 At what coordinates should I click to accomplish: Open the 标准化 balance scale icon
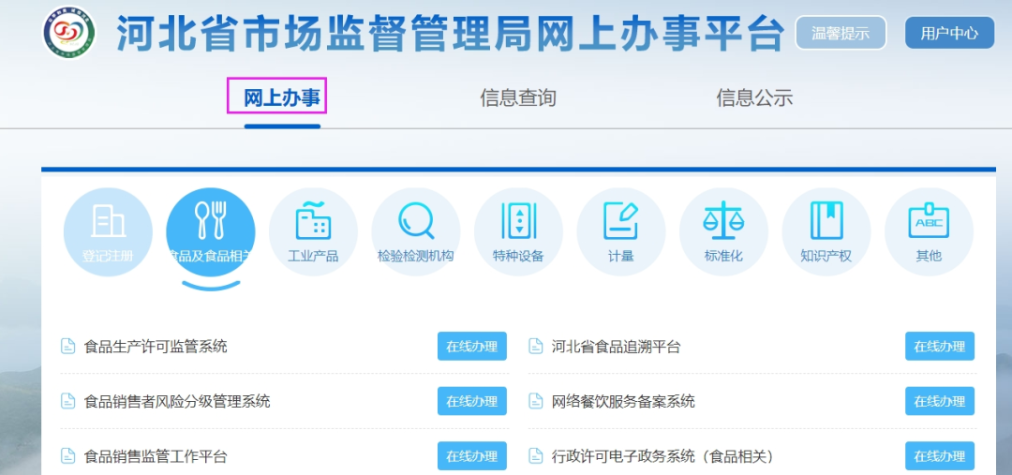(x=723, y=231)
